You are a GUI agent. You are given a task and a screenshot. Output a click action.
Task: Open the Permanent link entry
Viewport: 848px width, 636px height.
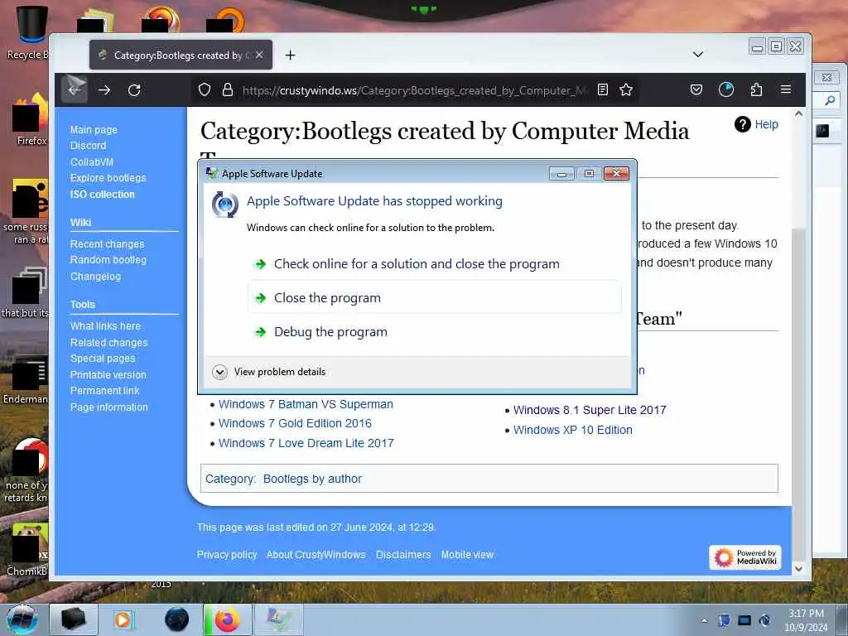105,391
